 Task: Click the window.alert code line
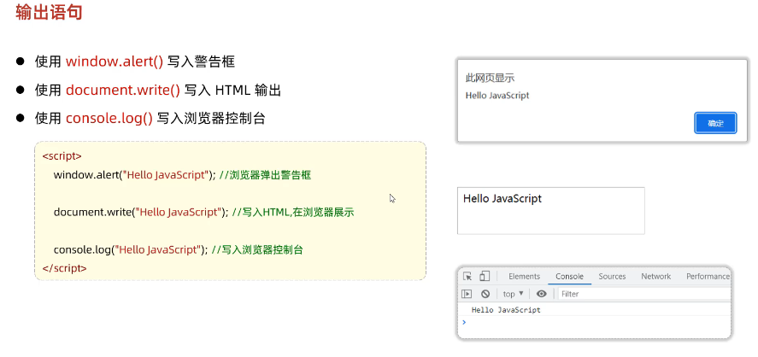pyautogui.click(x=182, y=175)
